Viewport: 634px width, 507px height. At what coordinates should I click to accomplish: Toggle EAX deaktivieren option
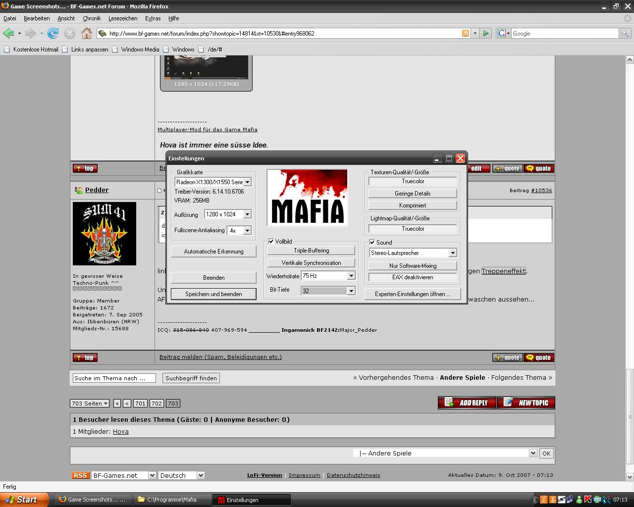(x=413, y=277)
